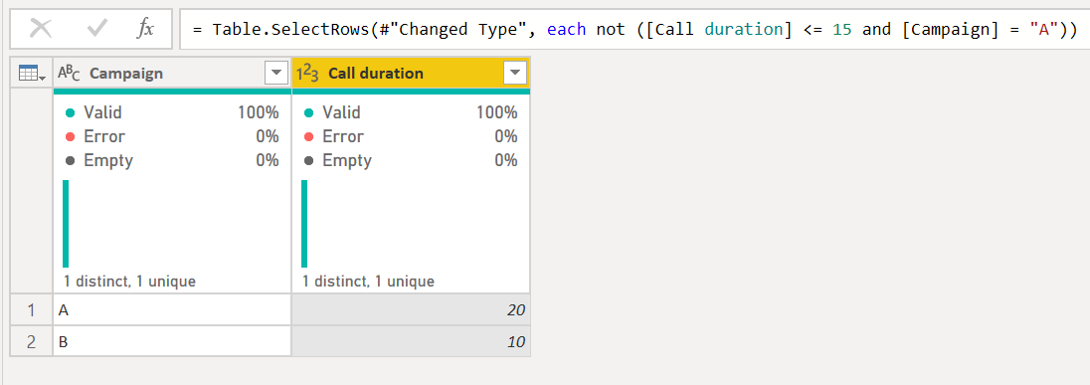Confirm the formula with the checkmark icon

[x=96, y=29]
